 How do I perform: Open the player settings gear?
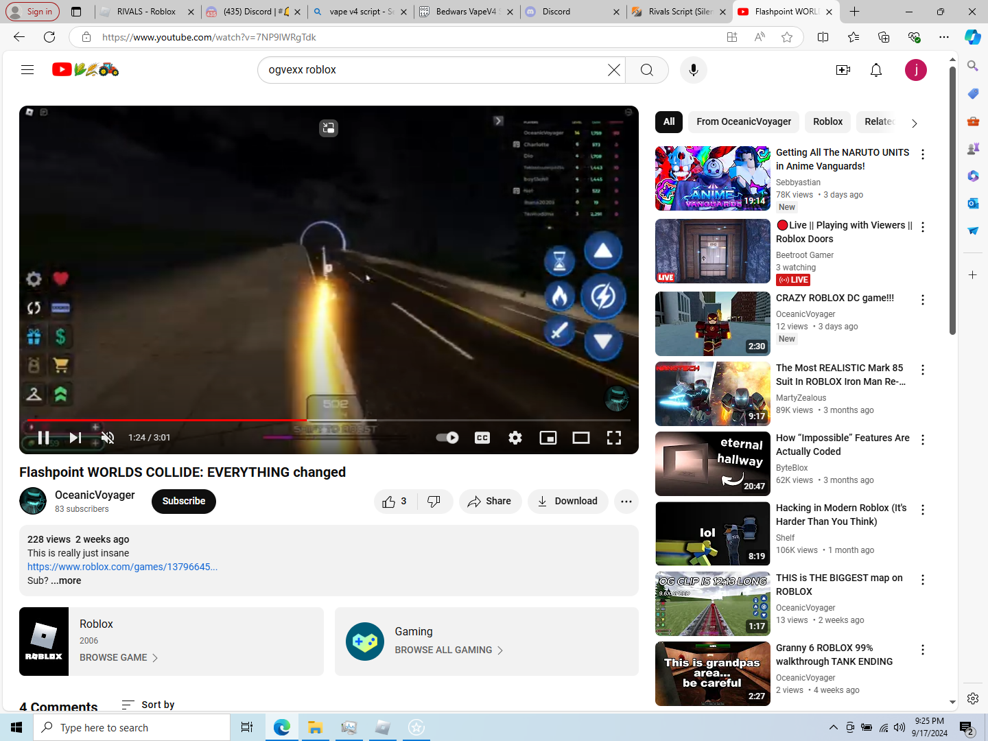pyautogui.click(x=515, y=438)
